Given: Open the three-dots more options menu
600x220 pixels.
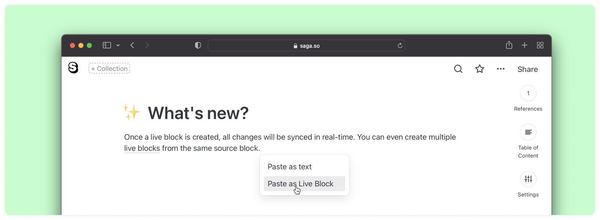Looking at the screenshot, I should [501, 69].
